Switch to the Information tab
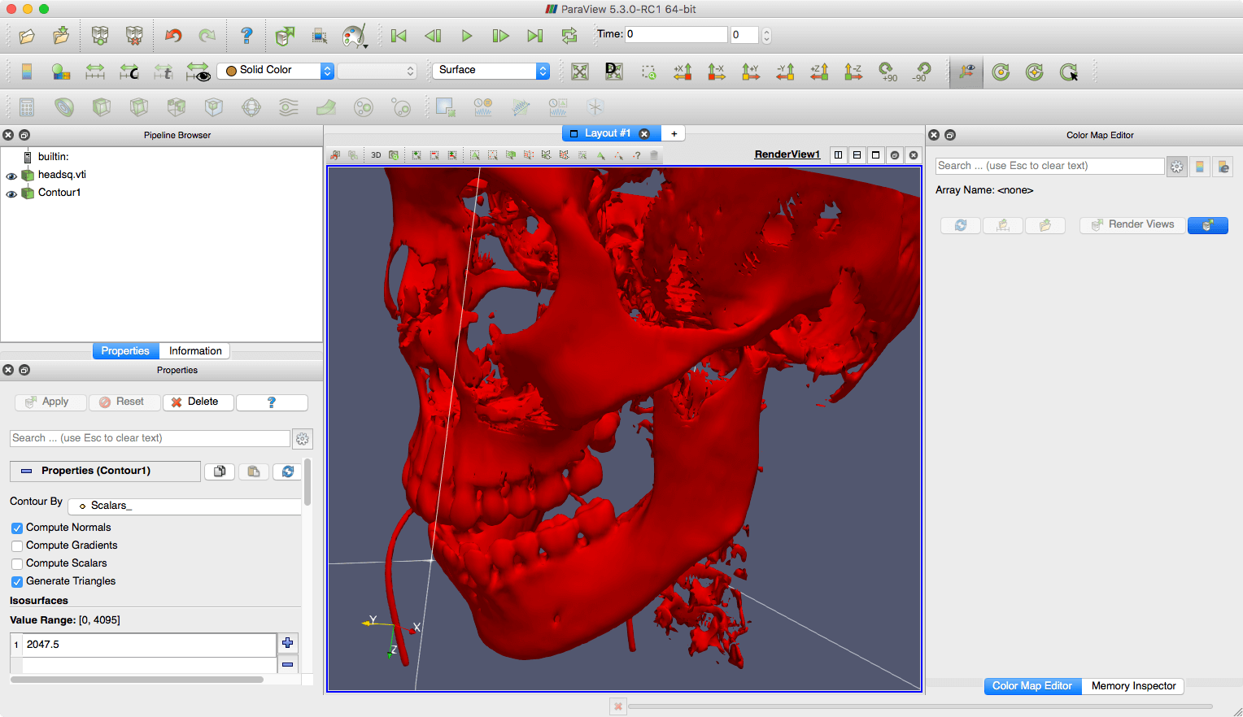 pos(195,351)
